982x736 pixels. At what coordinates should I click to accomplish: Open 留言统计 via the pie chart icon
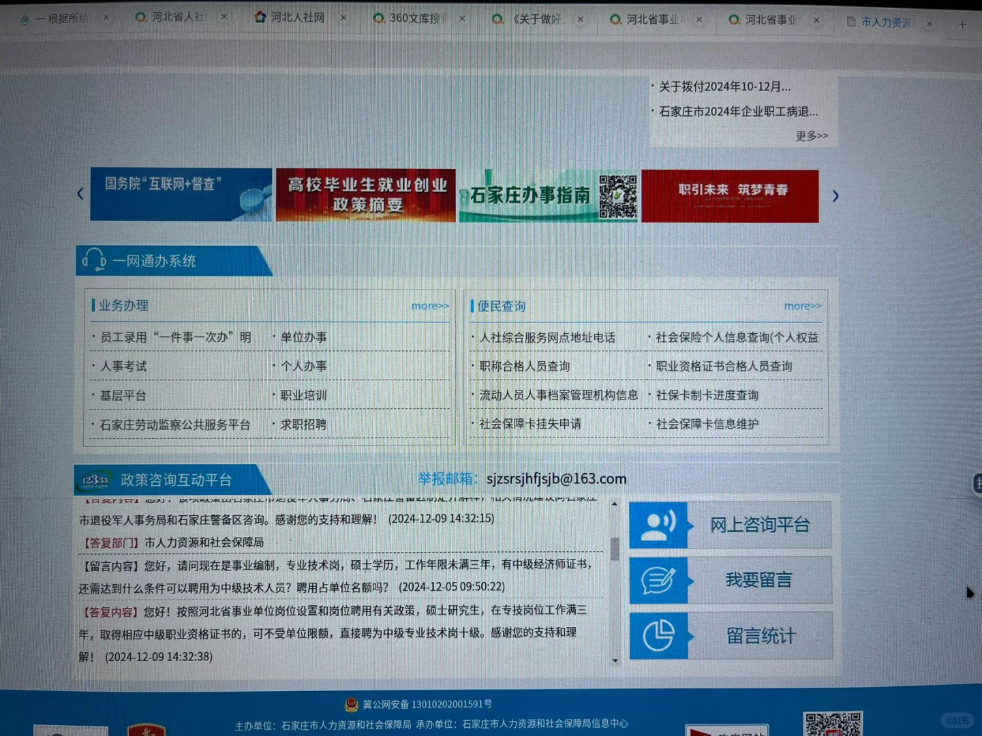tap(658, 635)
